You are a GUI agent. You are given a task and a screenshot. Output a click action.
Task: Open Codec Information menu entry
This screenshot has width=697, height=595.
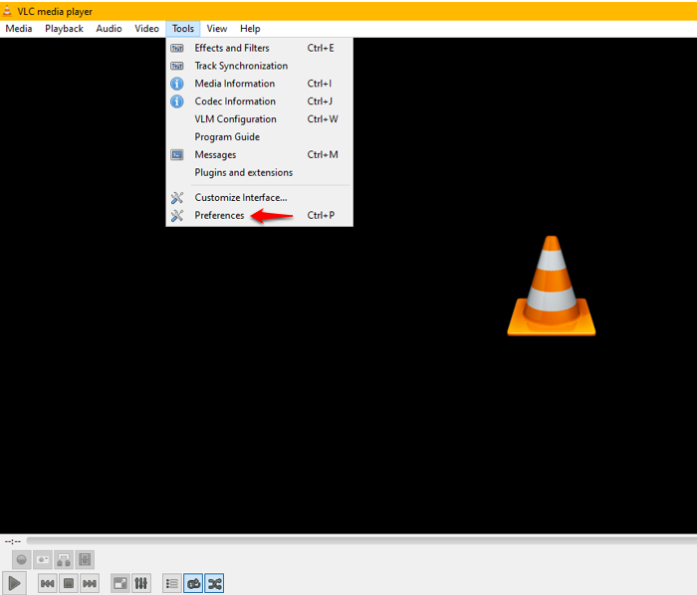coord(260,101)
